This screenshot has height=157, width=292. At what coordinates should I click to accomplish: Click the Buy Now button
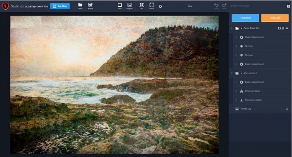[60, 6]
